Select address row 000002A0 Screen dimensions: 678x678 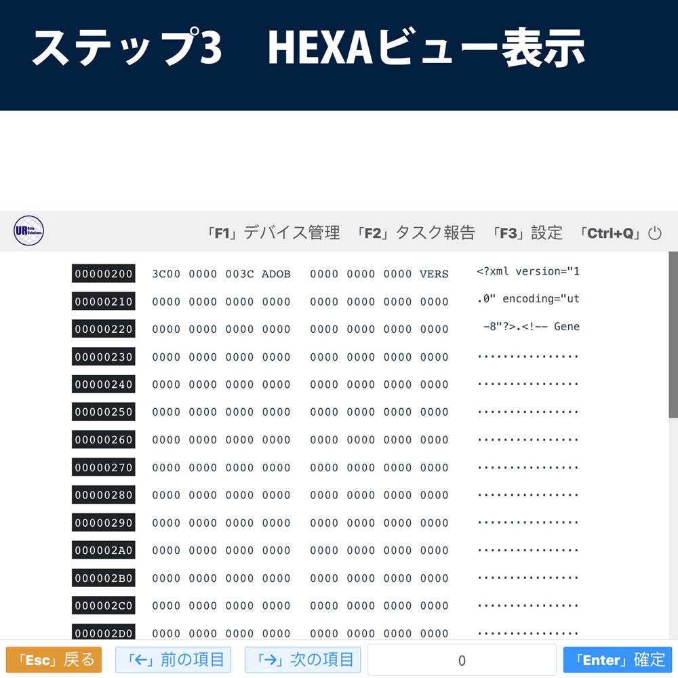coord(104,551)
